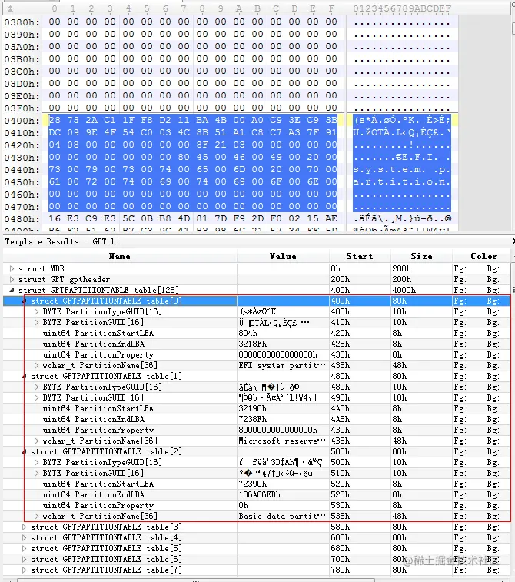Viewport: 515px width, 582px height.
Task: Click the Color column header
Action: tap(483, 256)
